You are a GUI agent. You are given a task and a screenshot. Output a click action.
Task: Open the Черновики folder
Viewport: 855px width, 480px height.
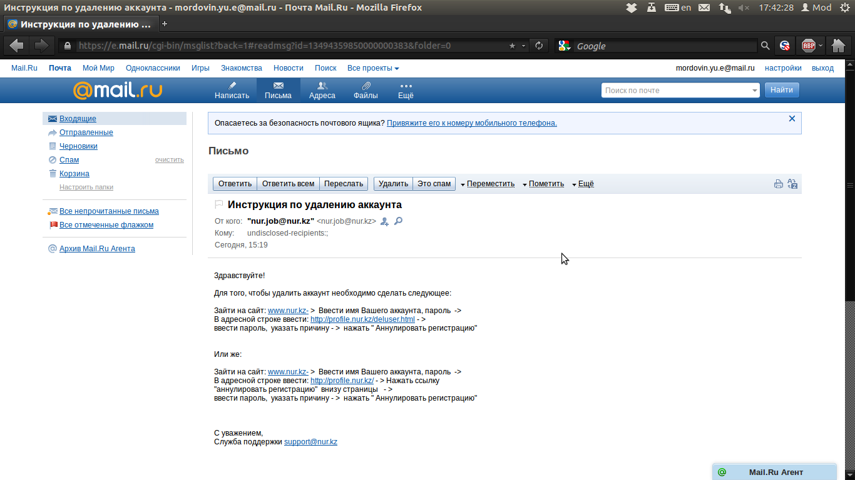click(x=78, y=146)
